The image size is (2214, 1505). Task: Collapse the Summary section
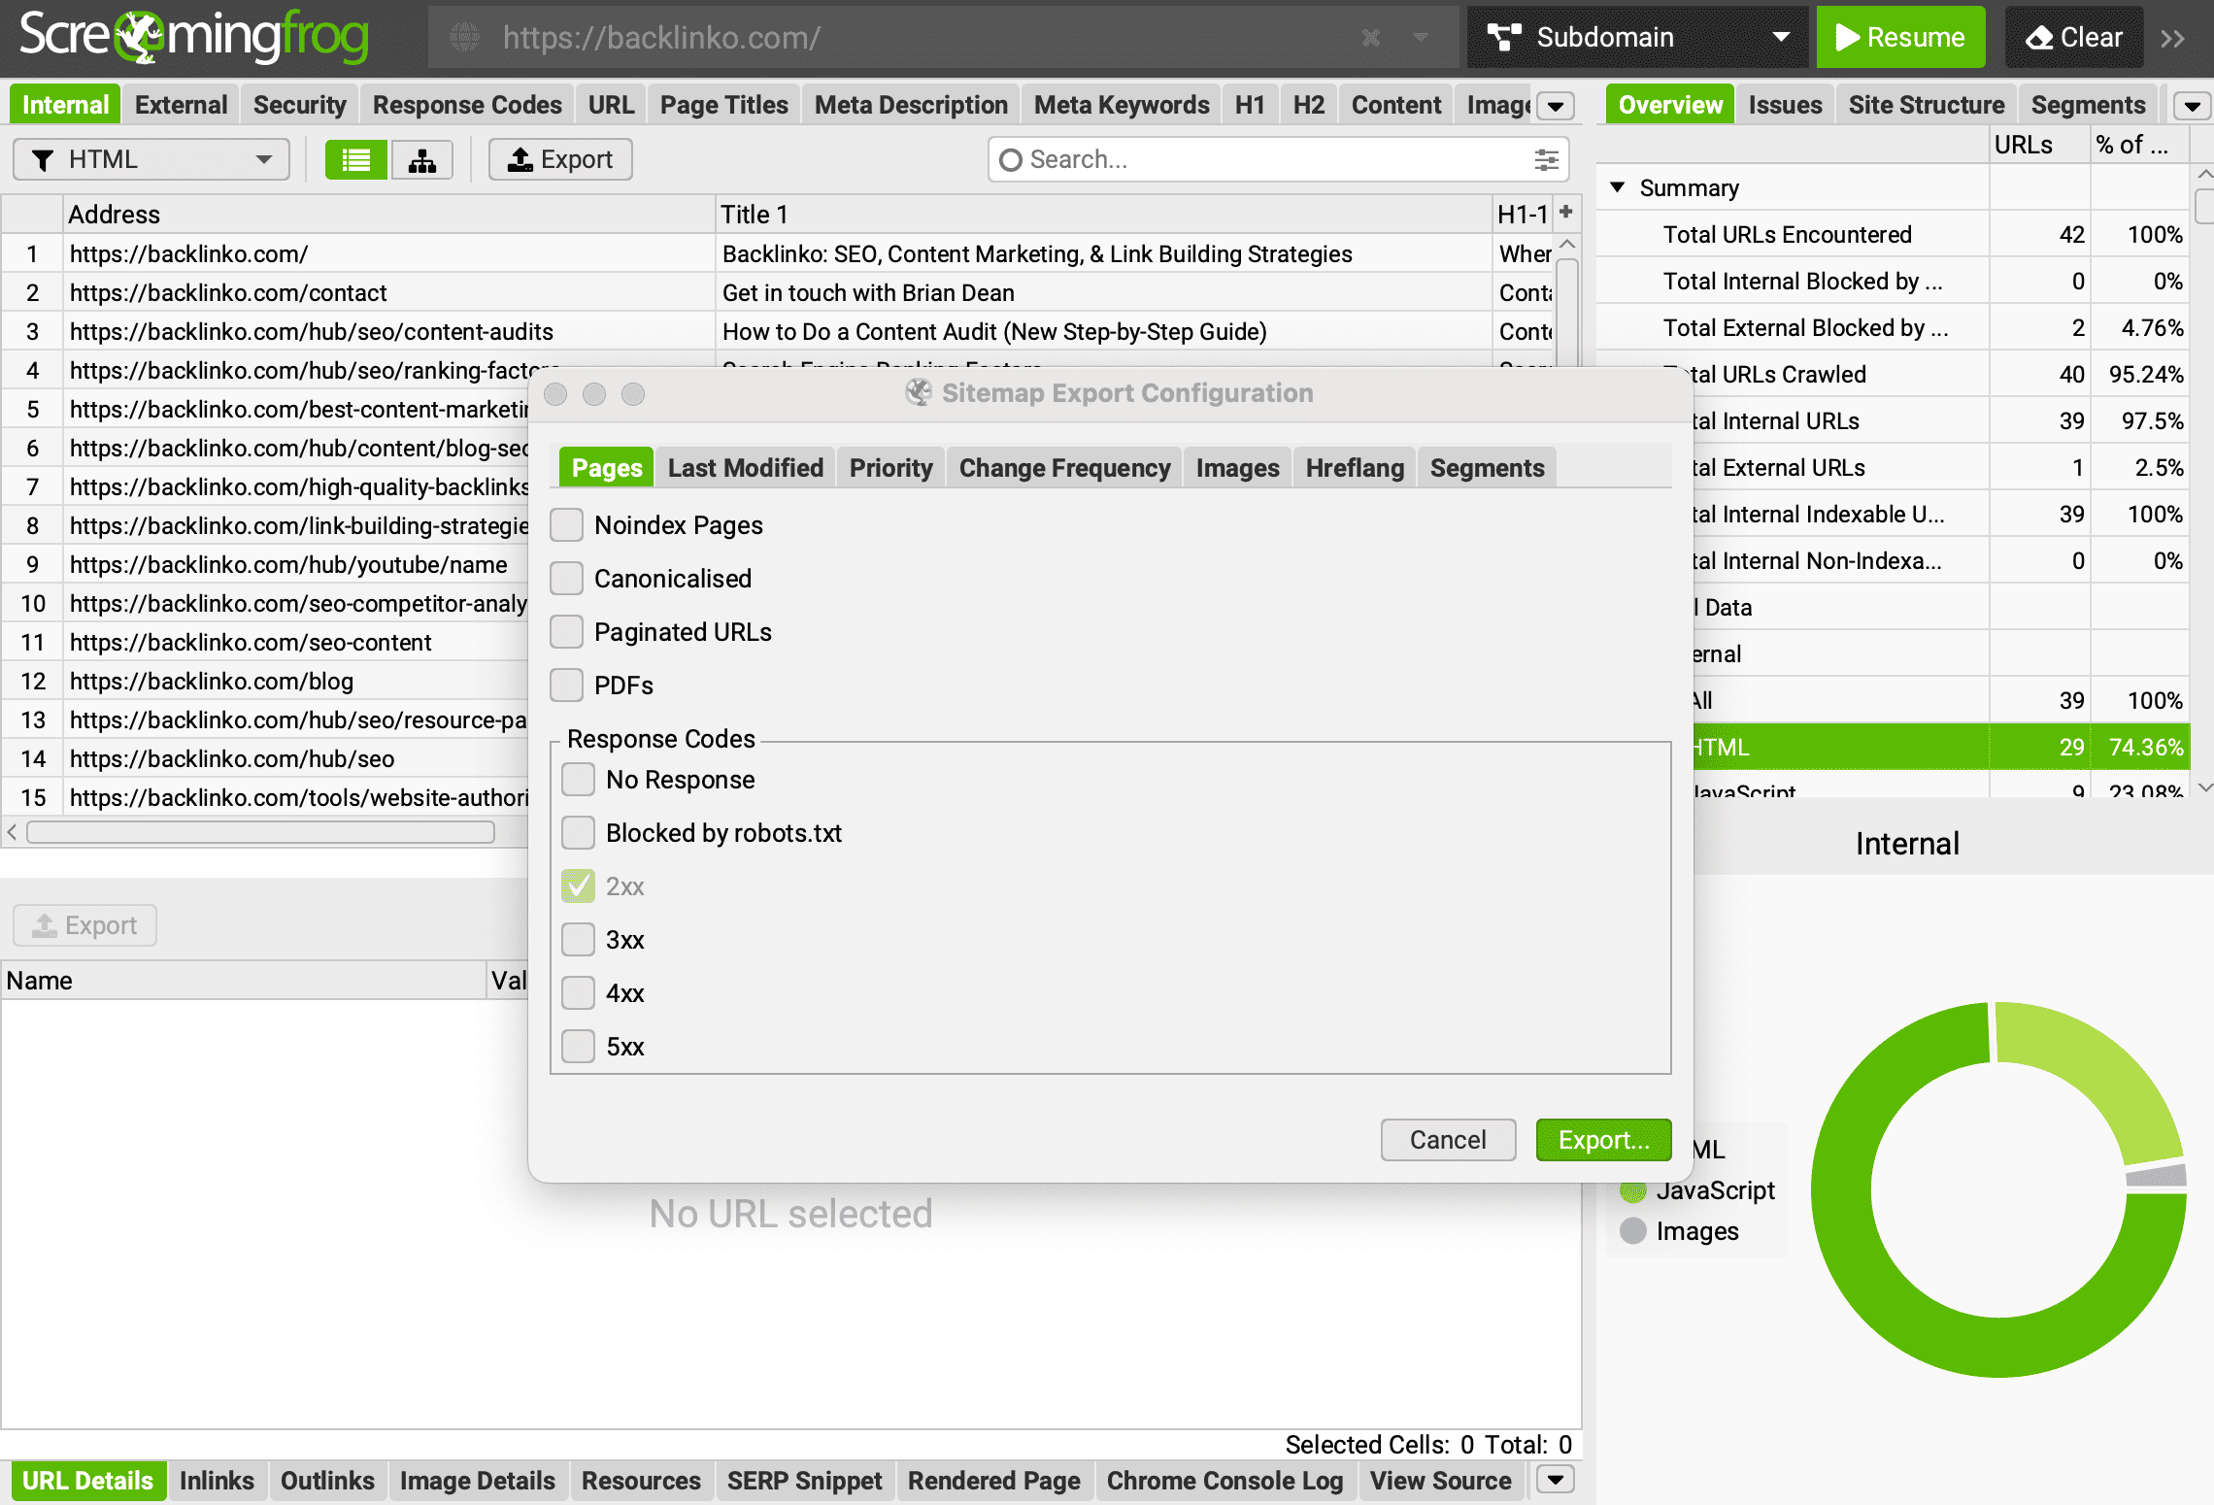1617,187
